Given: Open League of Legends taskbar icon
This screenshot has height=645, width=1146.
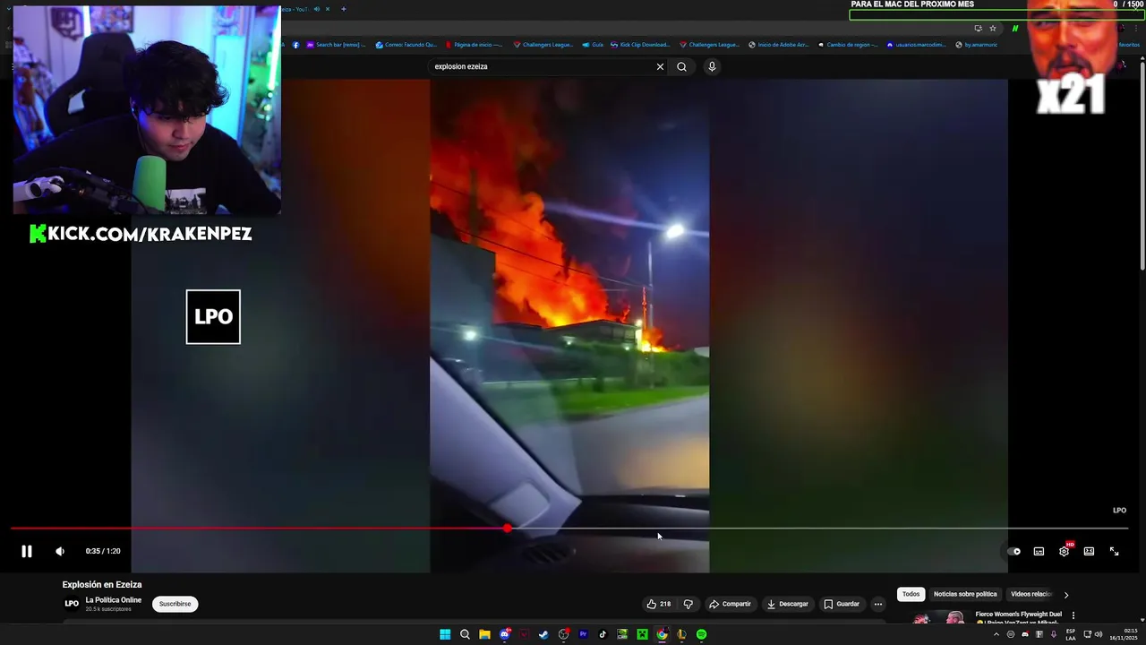Looking at the screenshot, I should (x=681, y=634).
